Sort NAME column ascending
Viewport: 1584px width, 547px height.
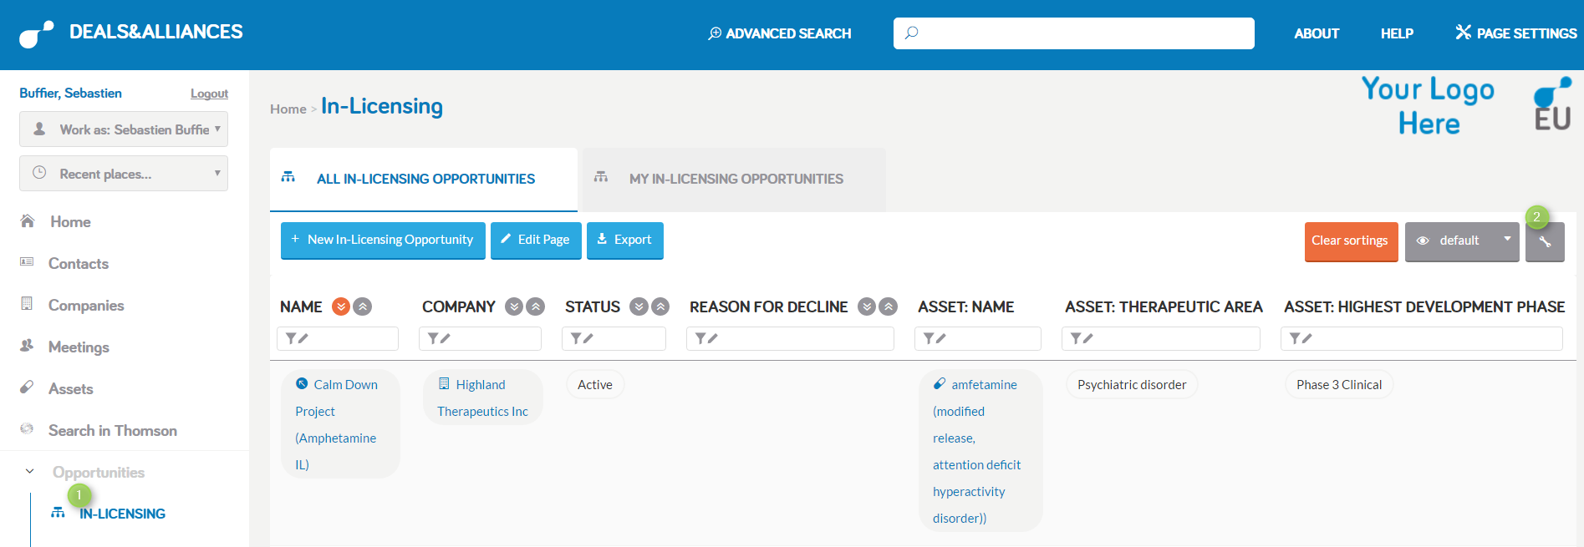363,306
